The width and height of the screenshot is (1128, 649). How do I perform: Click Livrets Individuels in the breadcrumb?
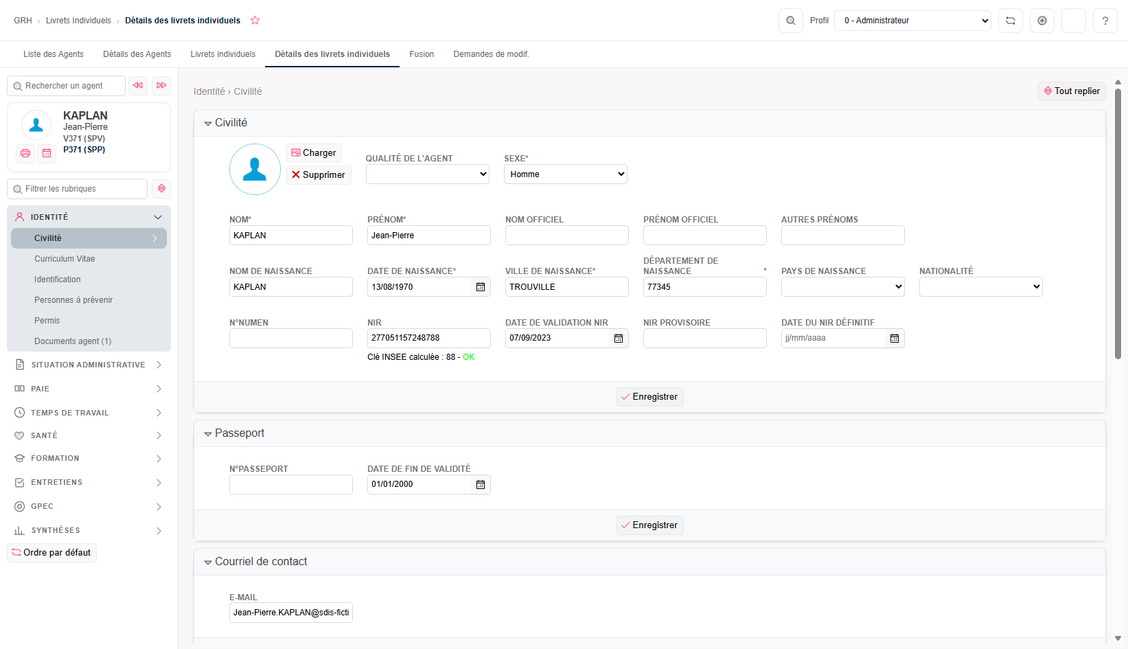click(78, 21)
